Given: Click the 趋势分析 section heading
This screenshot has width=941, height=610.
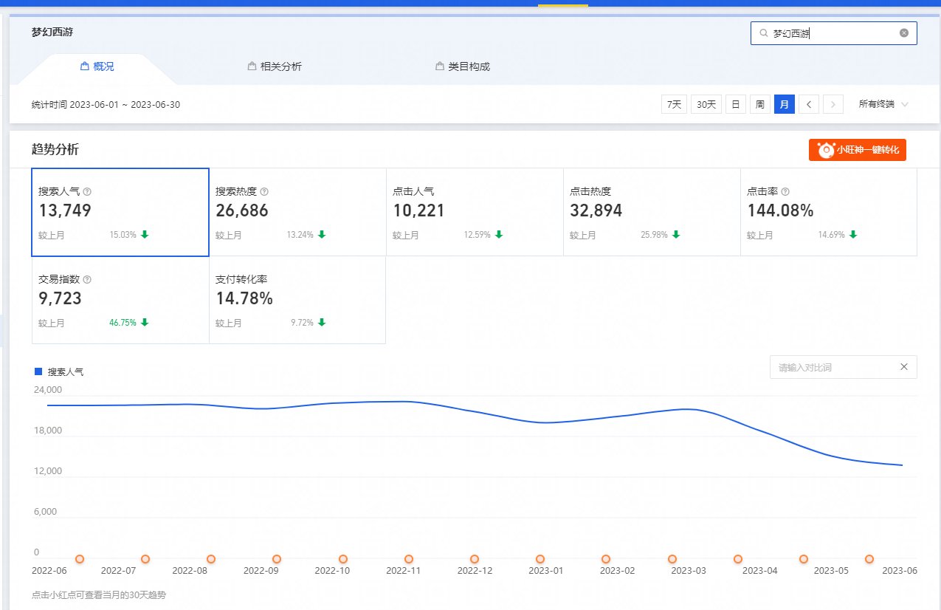Looking at the screenshot, I should [55, 150].
